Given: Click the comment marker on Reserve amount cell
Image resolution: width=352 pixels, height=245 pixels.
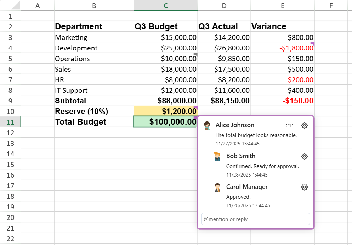Looking at the screenshot, I should click(x=195, y=107).
